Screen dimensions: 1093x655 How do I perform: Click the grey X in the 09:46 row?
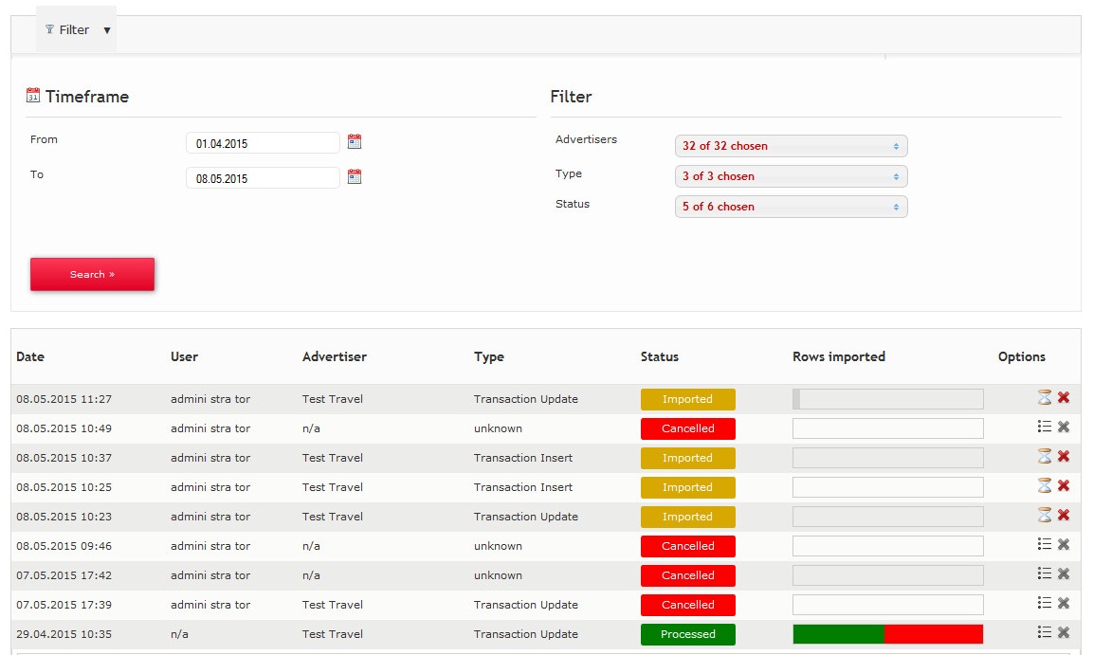1064,544
